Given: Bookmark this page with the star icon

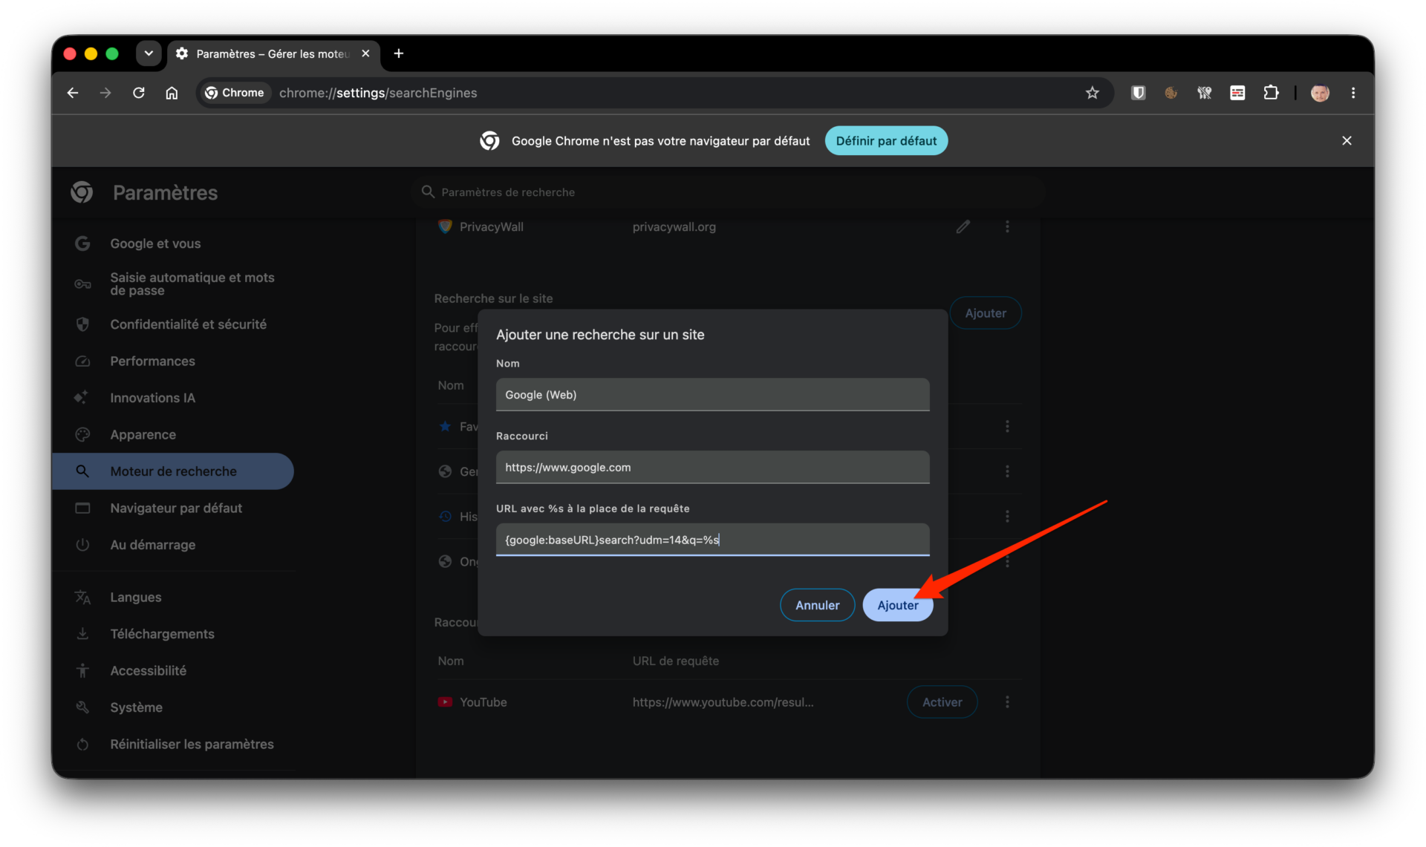Looking at the screenshot, I should click(x=1092, y=93).
